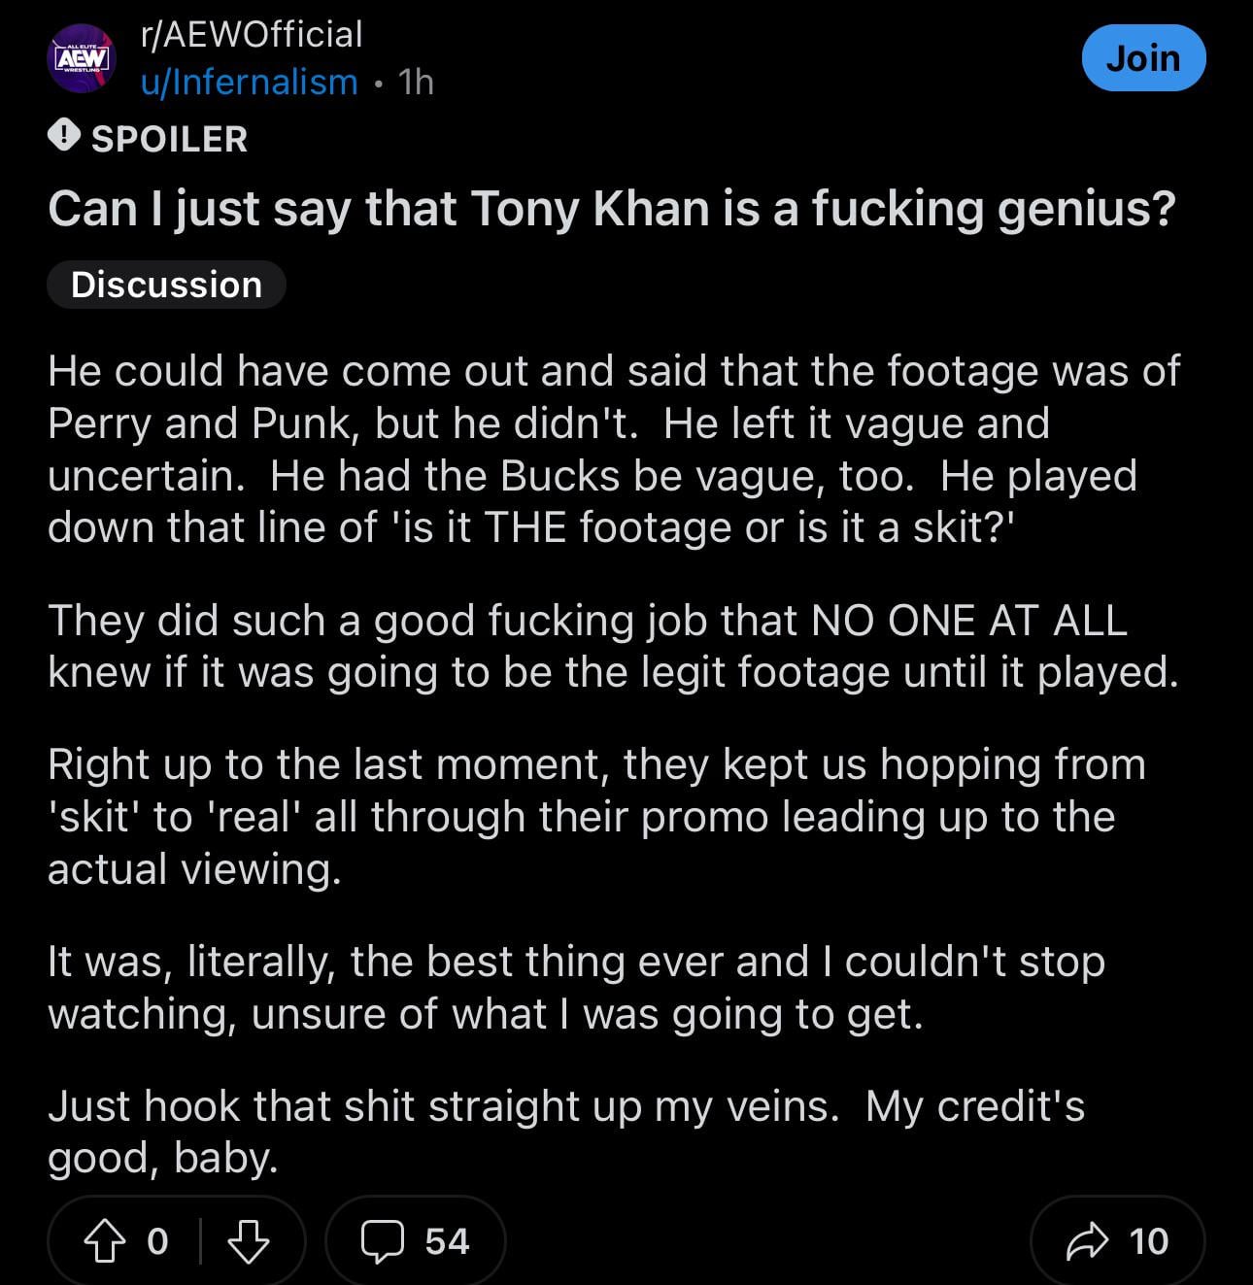This screenshot has width=1253, height=1285.
Task: View the u/Infernalism user profile
Action: tap(250, 83)
